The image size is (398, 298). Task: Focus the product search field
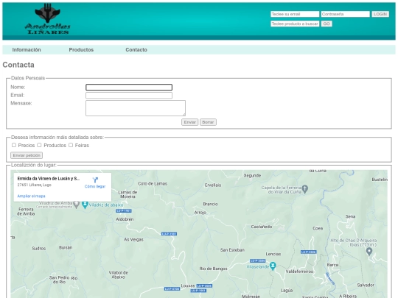(x=295, y=24)
